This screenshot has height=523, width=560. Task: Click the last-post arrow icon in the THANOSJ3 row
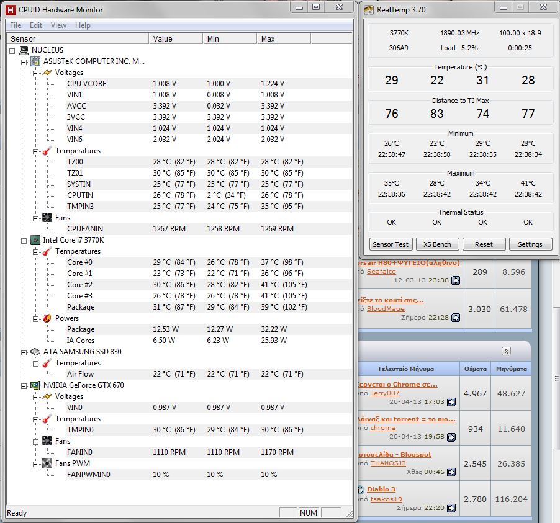coord(451,472)
